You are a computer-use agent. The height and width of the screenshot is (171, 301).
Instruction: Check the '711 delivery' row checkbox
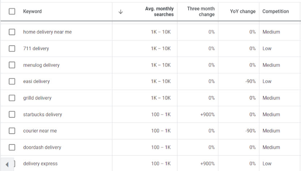click(x=12, y=48)
